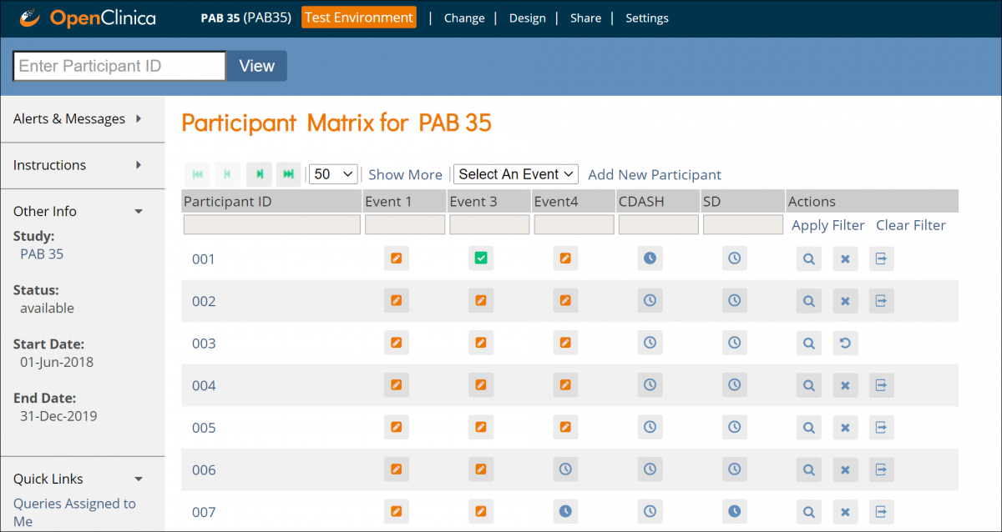
Task: Click the Participant ID filter field
Action: point(272,225)
